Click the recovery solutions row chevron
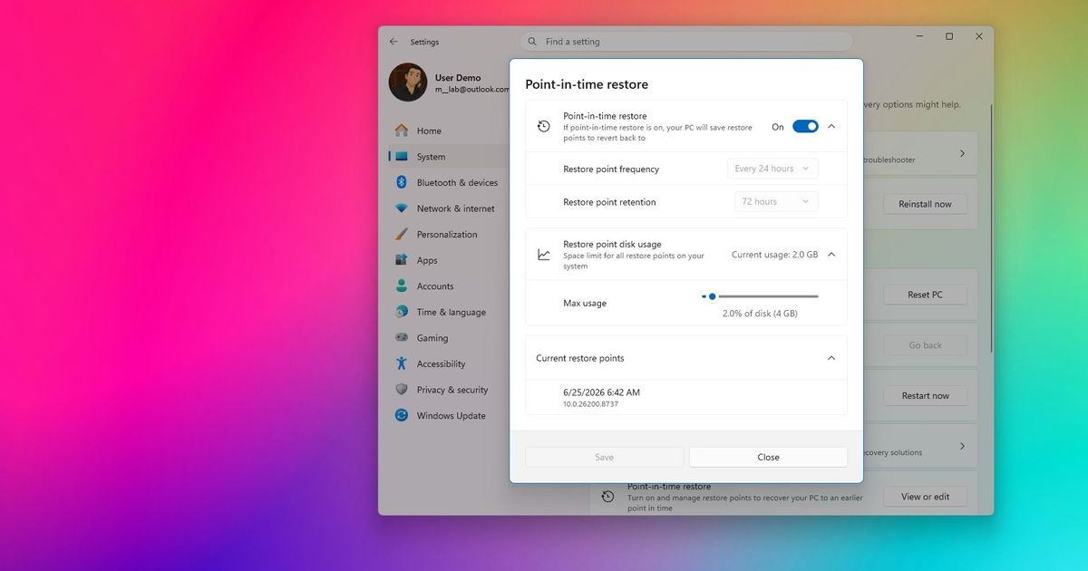The width and height of the screenshot is (1088, 571). coord(962,446)
